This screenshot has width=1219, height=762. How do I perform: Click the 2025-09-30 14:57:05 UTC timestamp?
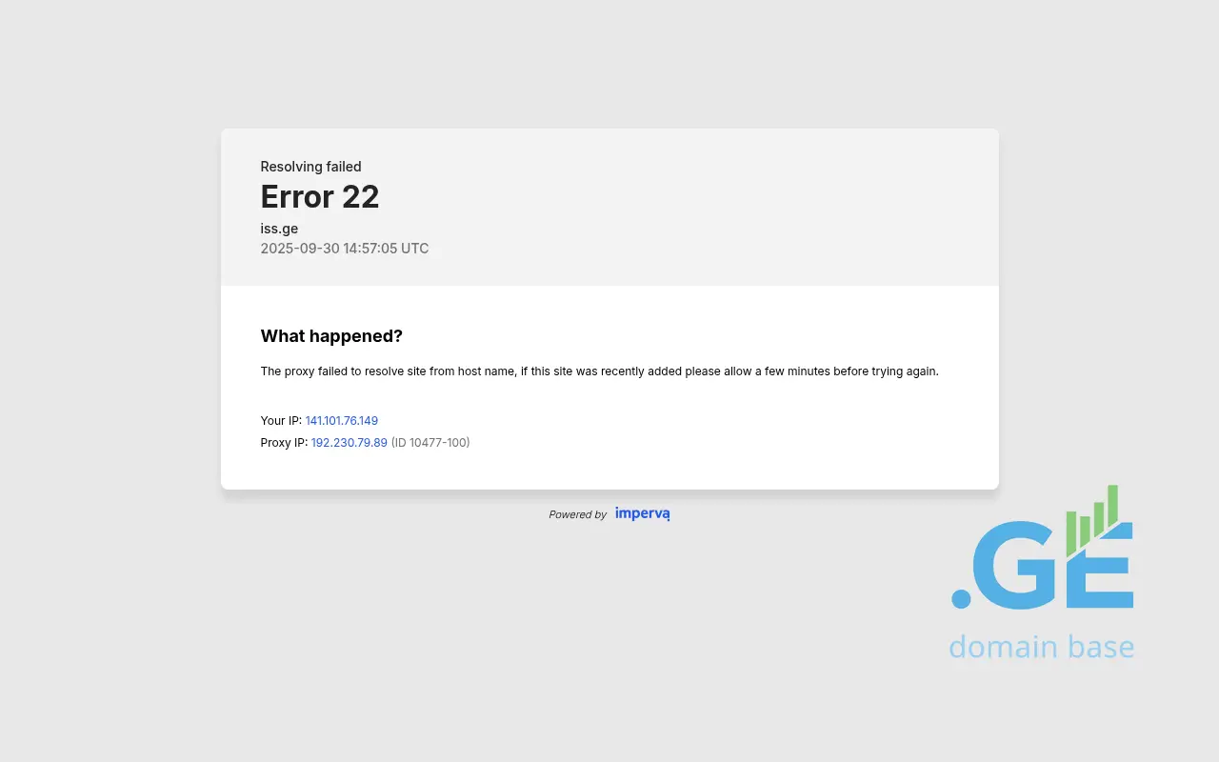[x=344, y=249]
